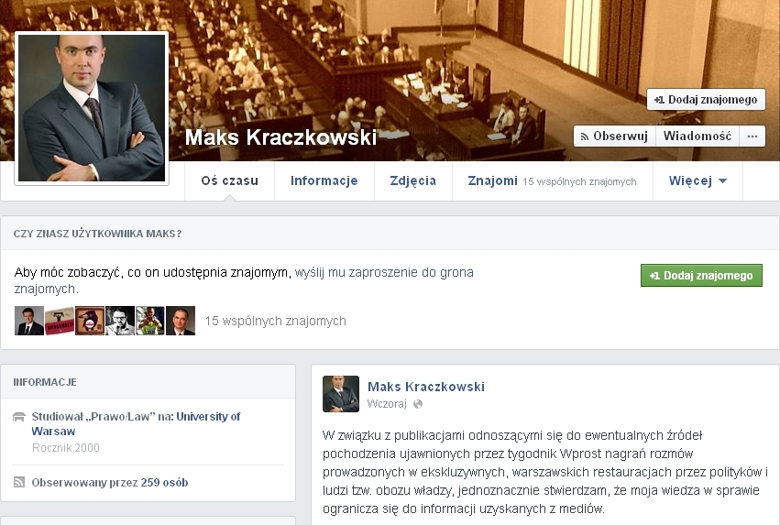Click the education building icon beside Studiował
This screenshot has height=525, width=780.
[19, 417]
